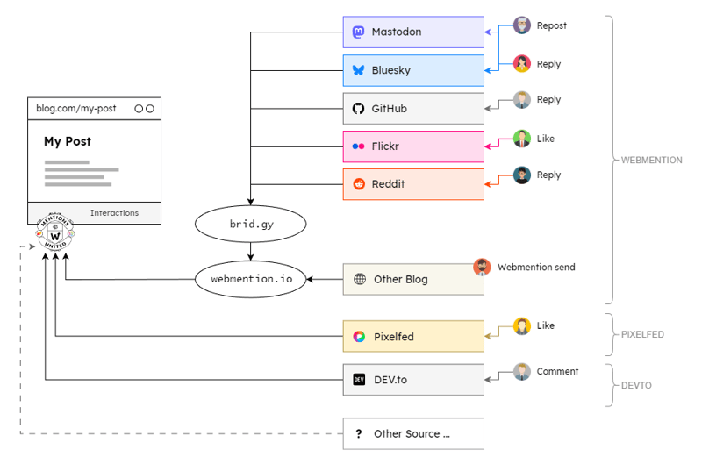Click the avatar next to Repost
702x464 pixels.
[x=522, y=25]
